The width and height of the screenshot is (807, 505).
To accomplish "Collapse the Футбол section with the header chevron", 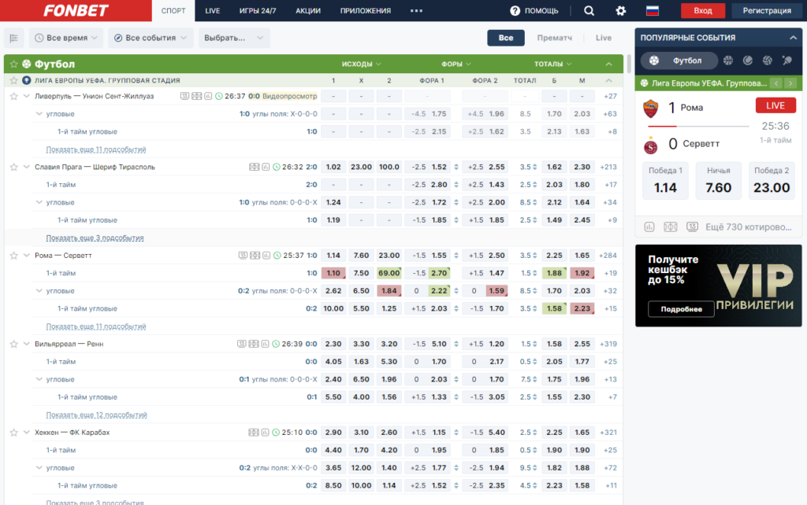I will coord(609,65).
